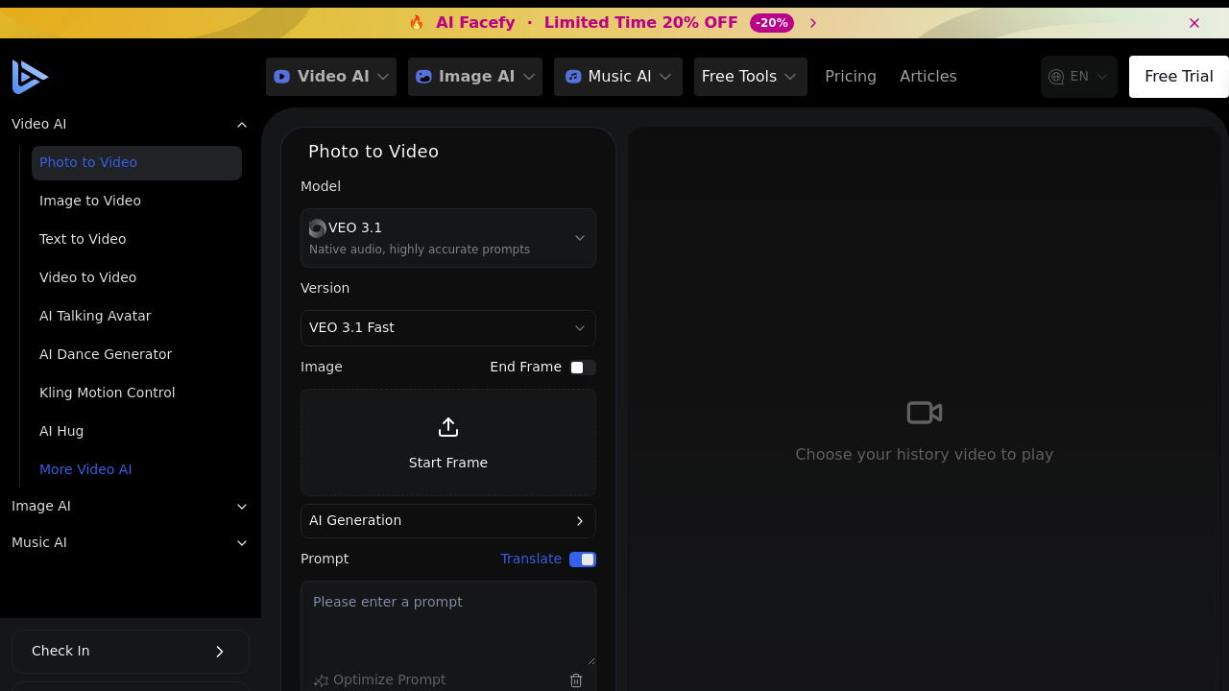Click the VEO model logo in the Model selector
Screen dimensions: 1229x691
click(317, 227)
